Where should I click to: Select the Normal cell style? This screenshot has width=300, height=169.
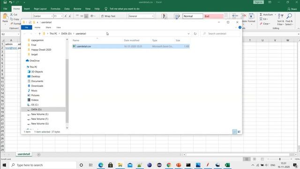point(193,16)
